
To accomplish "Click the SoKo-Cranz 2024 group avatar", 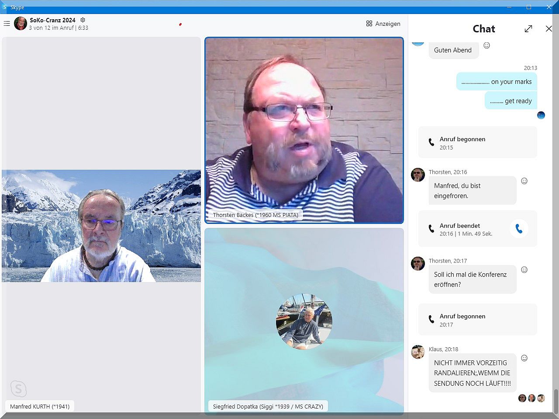I will [x=20, y=24].
